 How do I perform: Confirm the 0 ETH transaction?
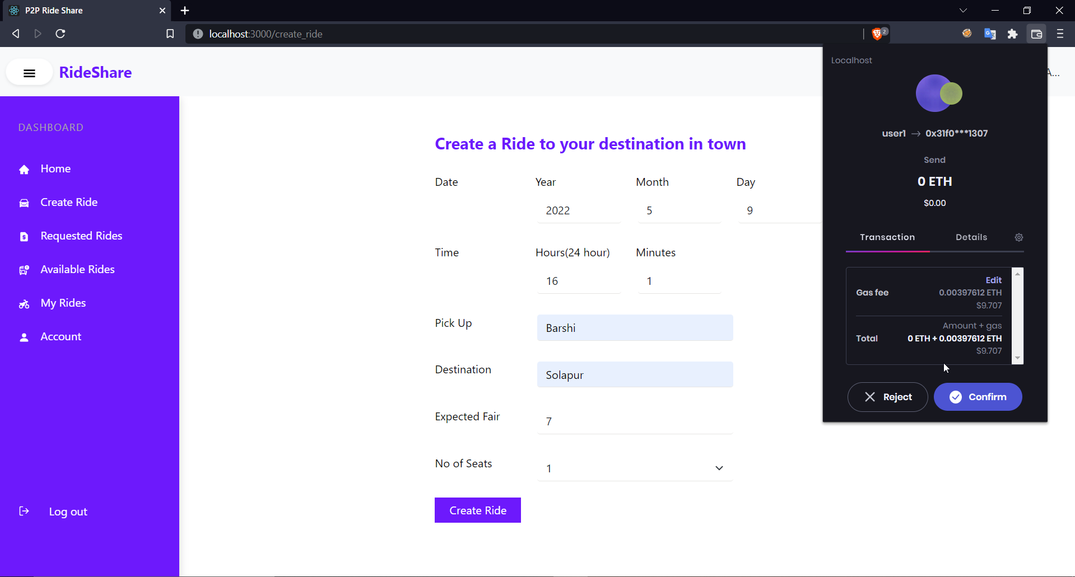coord(978,397)
